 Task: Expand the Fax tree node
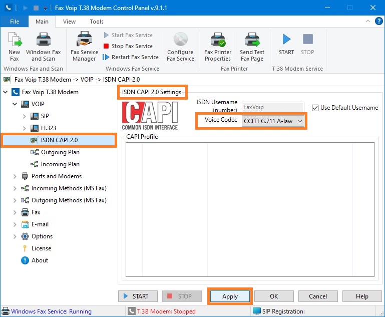click(15, 212)
